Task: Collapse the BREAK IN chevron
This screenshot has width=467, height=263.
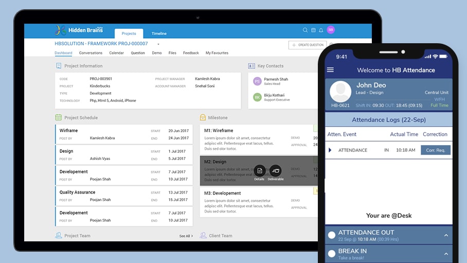Action: (x=446, y=253)
